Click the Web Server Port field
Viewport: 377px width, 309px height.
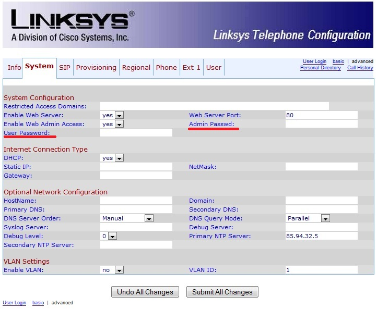(x=322, y=115)
